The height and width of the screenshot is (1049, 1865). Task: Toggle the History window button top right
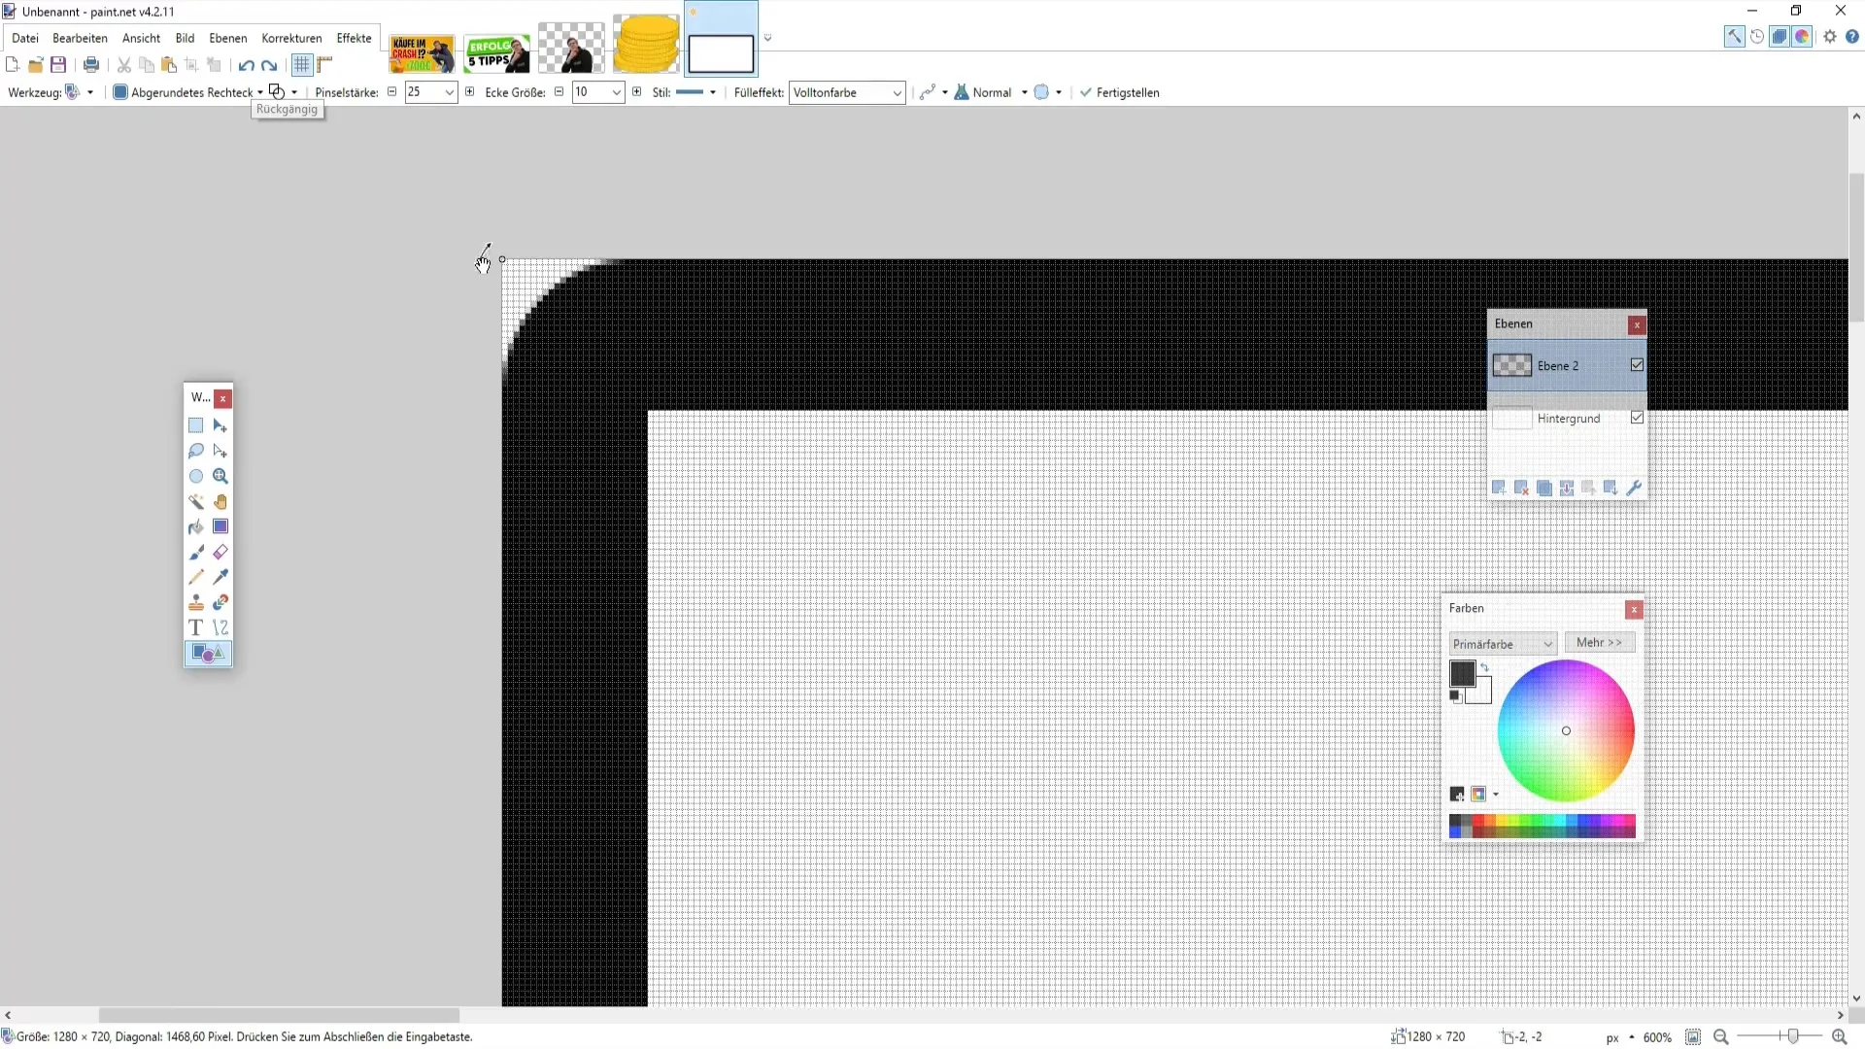pos(1757,37)
